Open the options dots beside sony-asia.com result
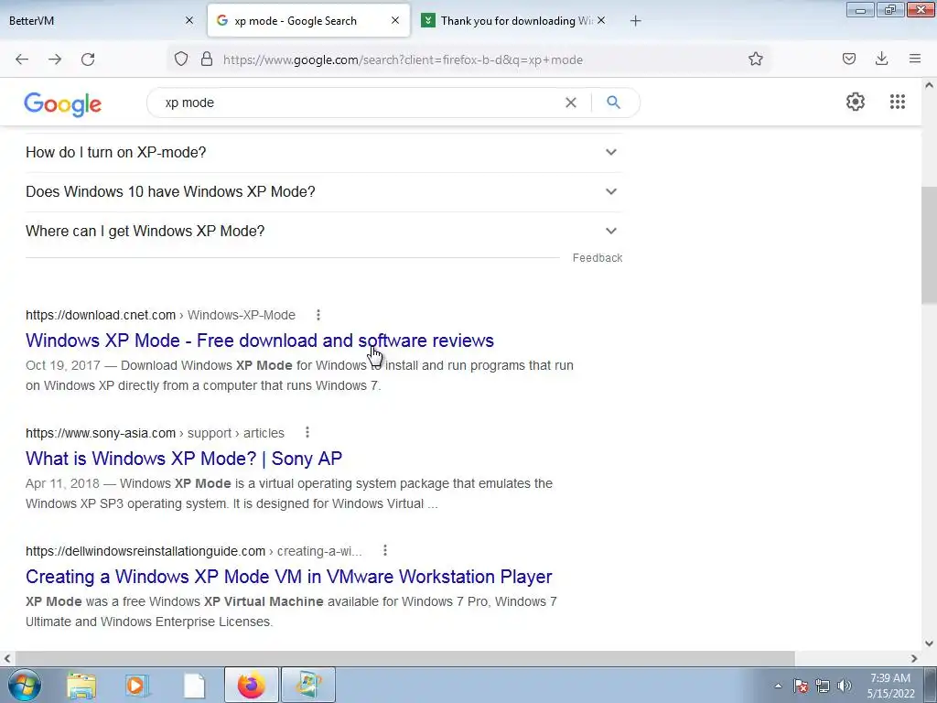Screen dimensions: 937x703 (307, 432)
